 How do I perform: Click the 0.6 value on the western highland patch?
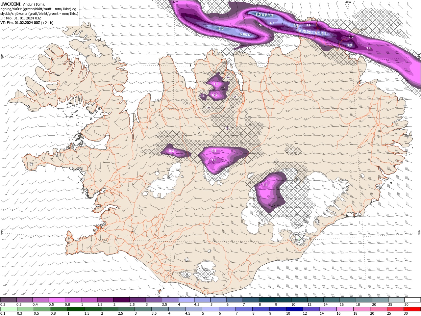(x=171, y=151)
